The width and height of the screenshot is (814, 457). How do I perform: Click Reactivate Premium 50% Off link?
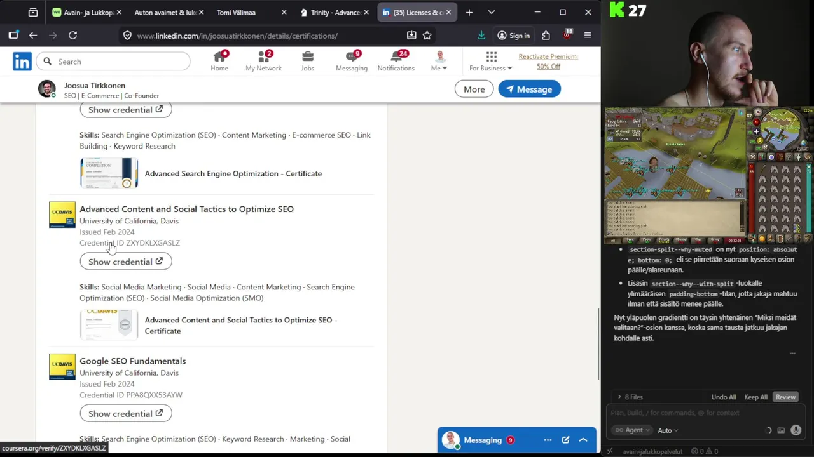[548, 62]
